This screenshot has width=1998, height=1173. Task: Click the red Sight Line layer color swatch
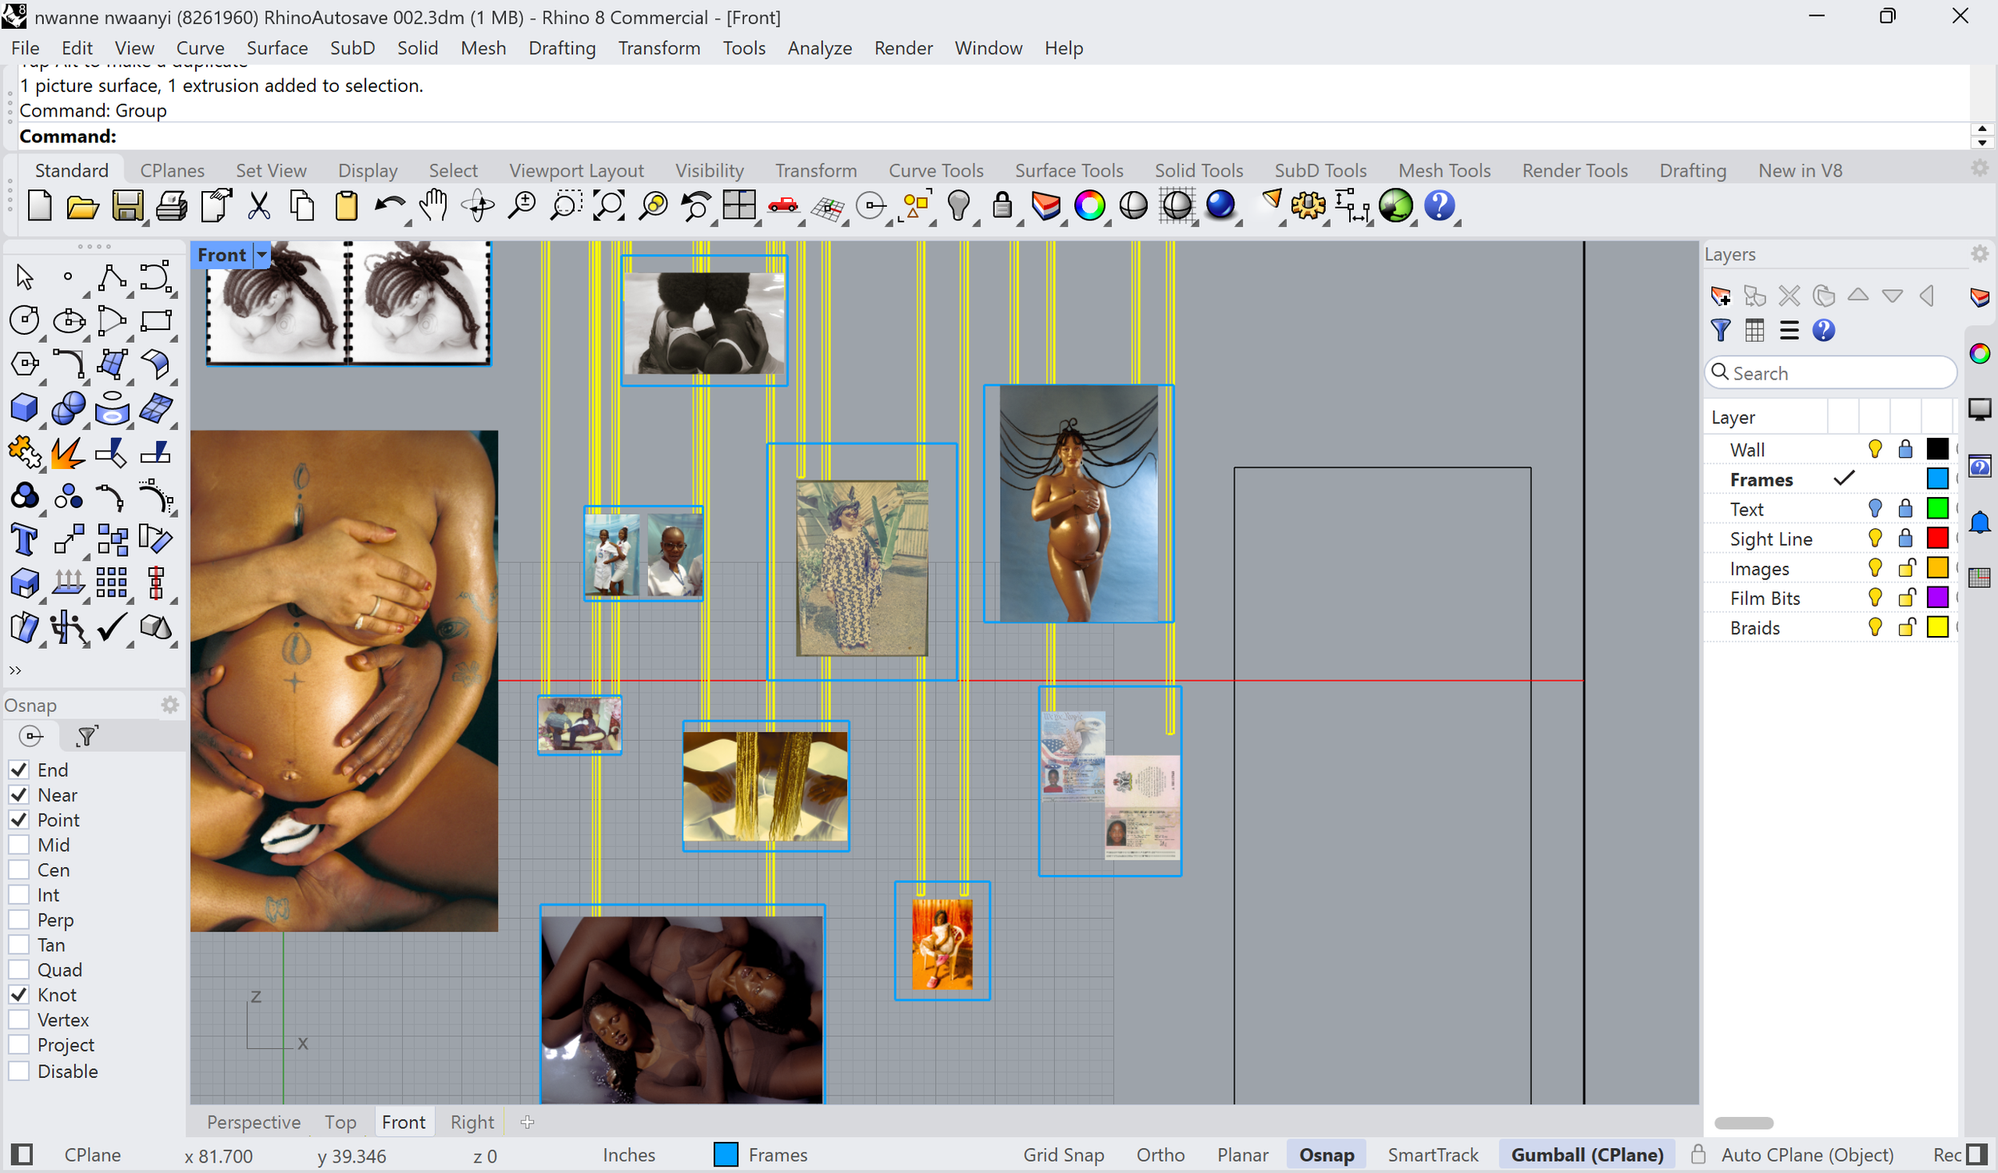[1937, 539]
